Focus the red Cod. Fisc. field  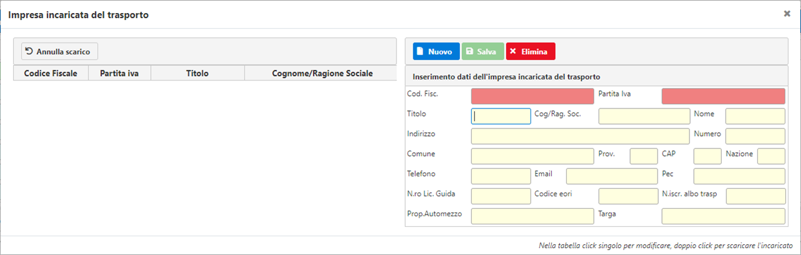[x=533, y=96]
